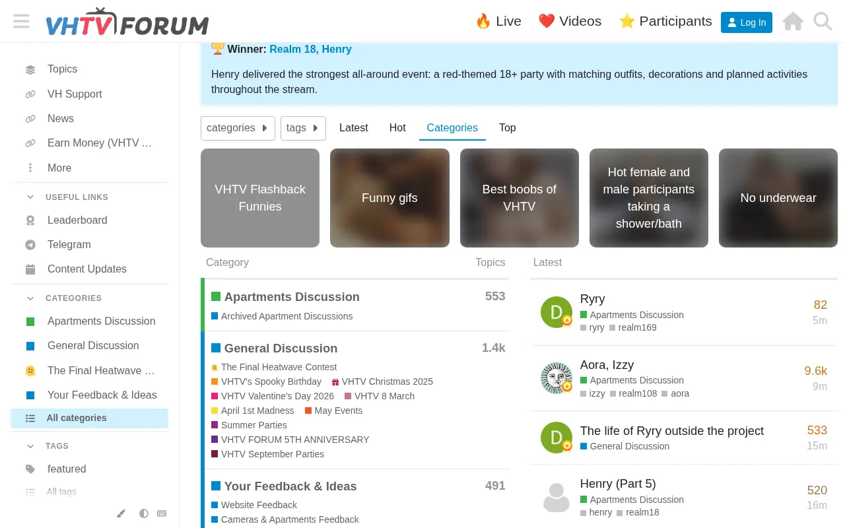Open the tags filter dropdown
This screenshot has height=528, width=845.
(x=303, y=128)
